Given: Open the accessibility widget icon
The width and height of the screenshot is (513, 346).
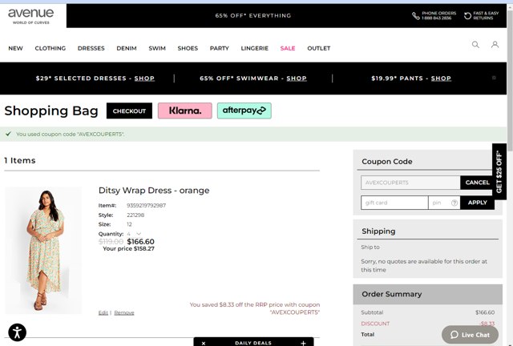Looking at the screenshot, I should [x=17, y=332].
